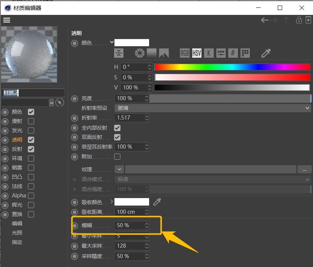Pick absorption color with eyedropper
The width and height of the screenshot is (313, 267).
pyautogui.click(x=157, y=202)
